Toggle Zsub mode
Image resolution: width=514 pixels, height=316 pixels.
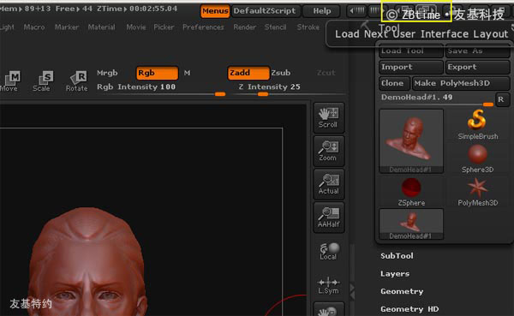(x=281, y=73)
